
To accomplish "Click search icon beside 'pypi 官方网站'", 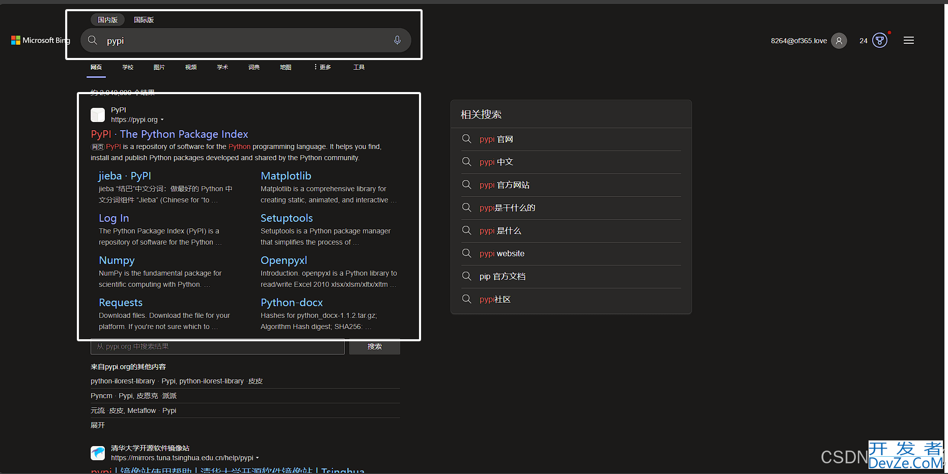I will pos(466,185).
